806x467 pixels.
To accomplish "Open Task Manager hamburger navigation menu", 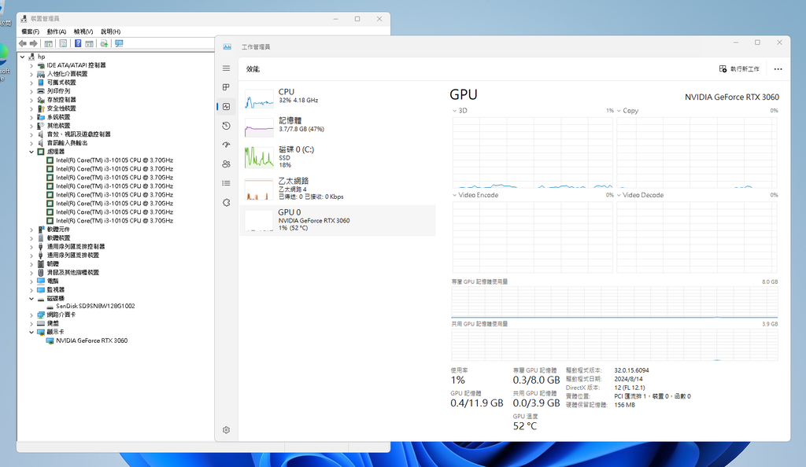I will pos(226,68).
